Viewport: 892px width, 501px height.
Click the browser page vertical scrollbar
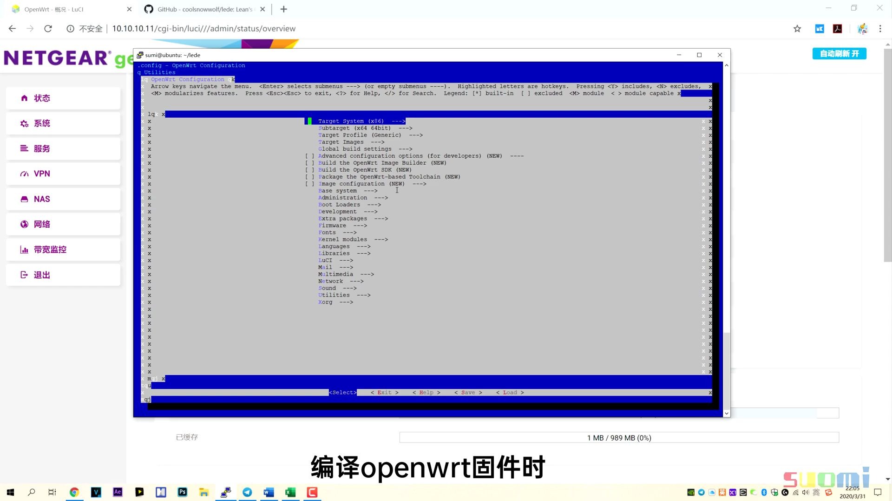887,155
